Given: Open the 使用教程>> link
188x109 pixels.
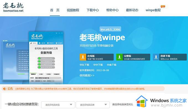Looking at the screenshot, I should point(87,76).
